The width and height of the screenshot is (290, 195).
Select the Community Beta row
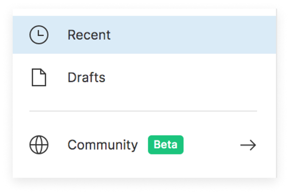coord(145,145)
